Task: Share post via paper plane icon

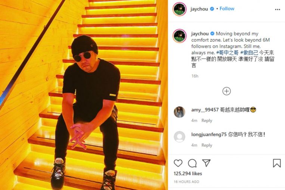Action: tap(206, 163)
